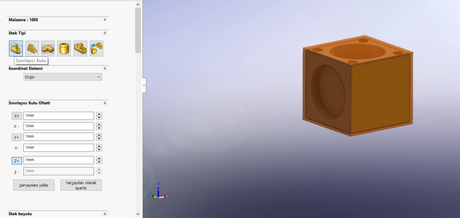
Task: Select the Sınırlayıcı Kutu stock type icon
Action: pyautogui.click(x=16, y=48)
